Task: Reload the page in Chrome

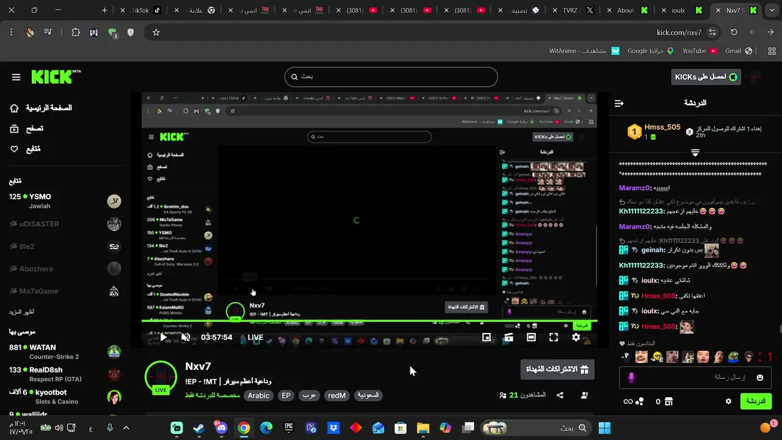Action: click(x=734, y=32)
